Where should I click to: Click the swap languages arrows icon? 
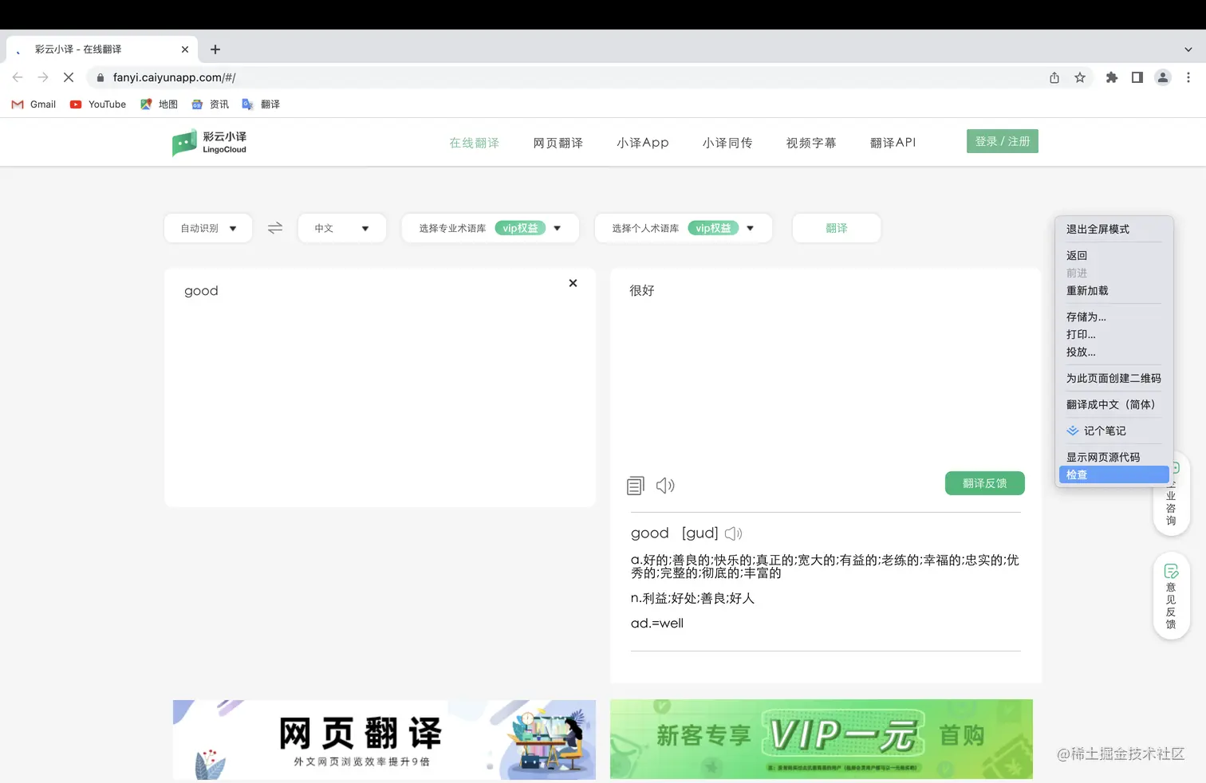click(x=274, y=228)
